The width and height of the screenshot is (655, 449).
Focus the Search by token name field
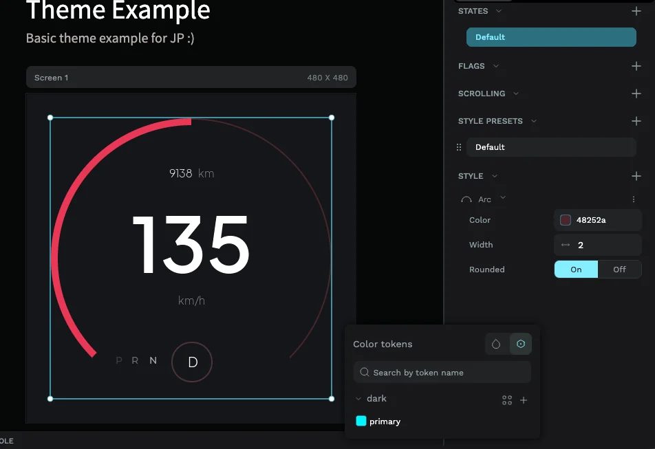442,372
